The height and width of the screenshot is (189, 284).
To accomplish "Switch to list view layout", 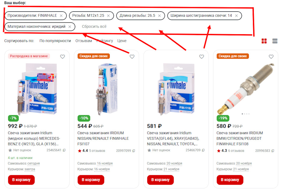I will pos(275,41).
